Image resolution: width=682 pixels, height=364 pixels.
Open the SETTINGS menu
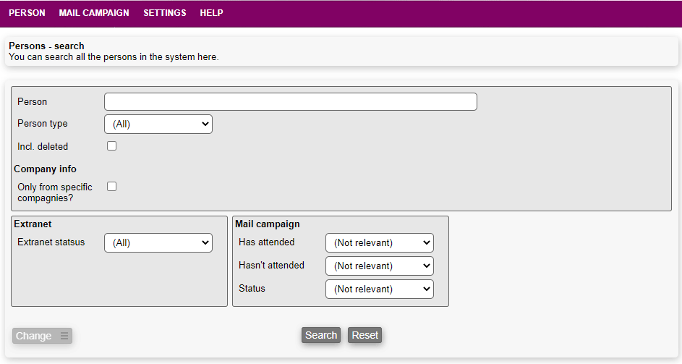pyautogui.click(x=164, y=13)
